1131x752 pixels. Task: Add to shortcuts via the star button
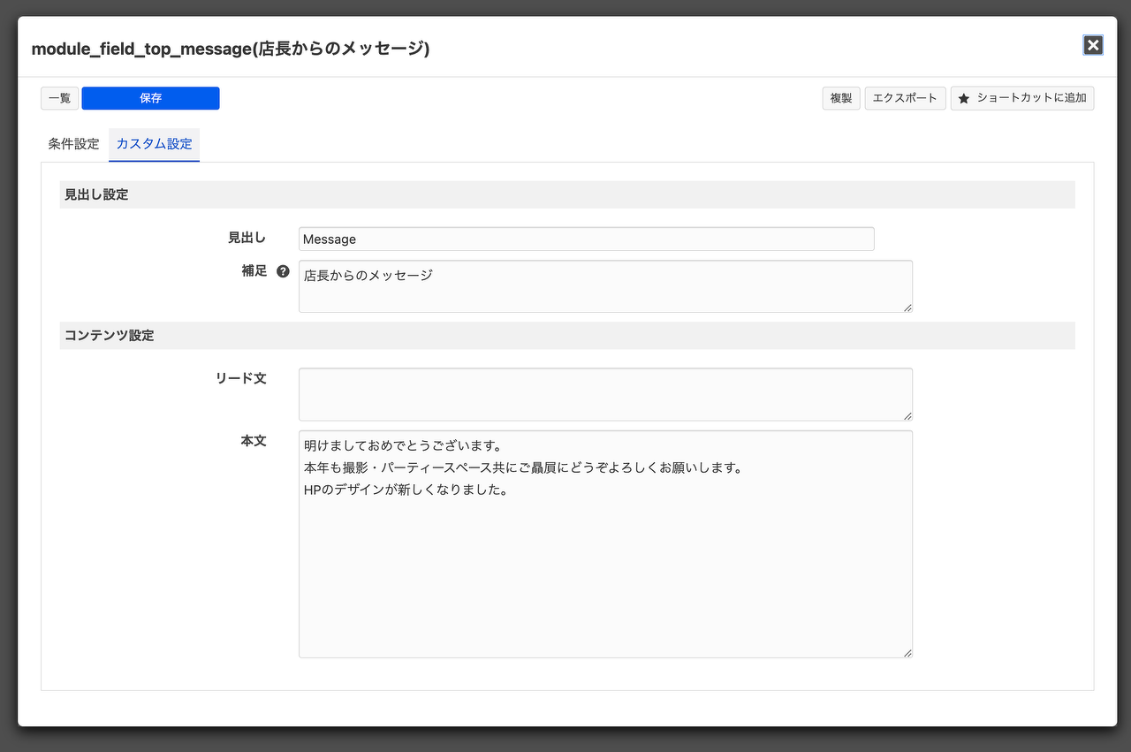(1022, 98)
